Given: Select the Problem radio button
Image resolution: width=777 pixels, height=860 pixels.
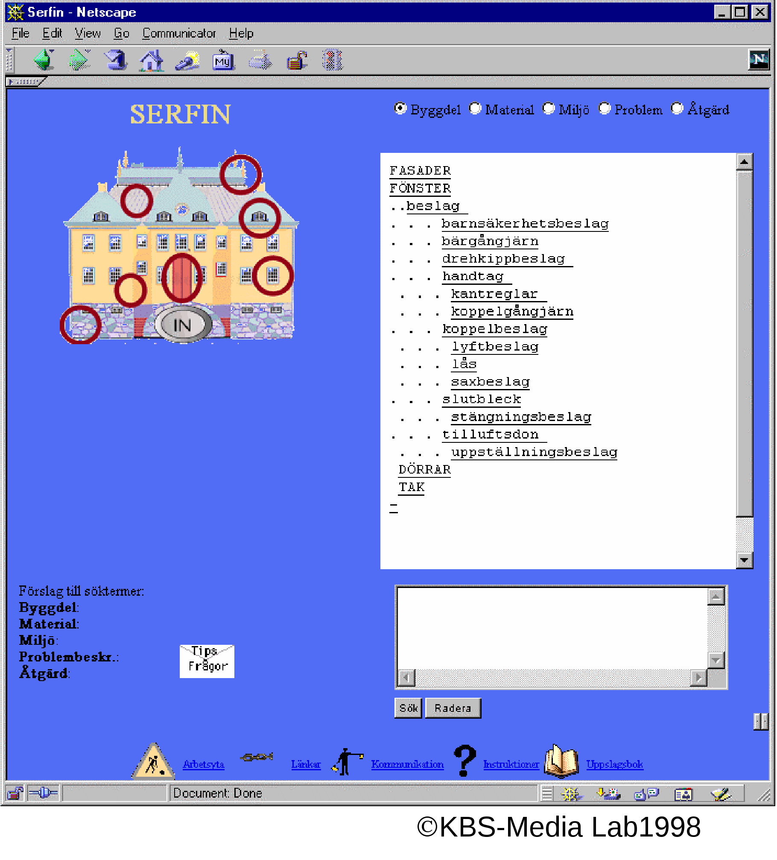Looking at the screenshot, I should pos(605,108).
